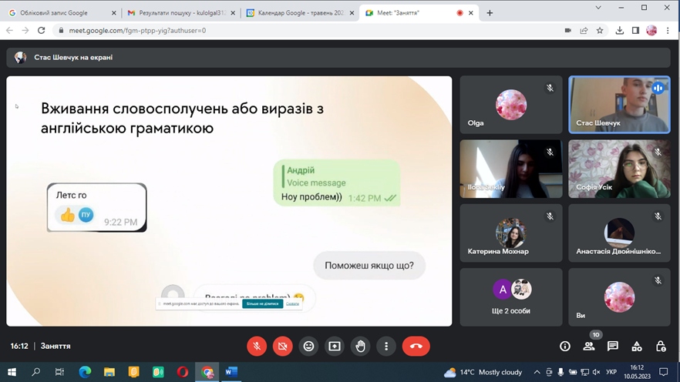Open the meeting details info icon
This screenshot has height=382, width=680.
pyautogui.click(x=565, y=347)
